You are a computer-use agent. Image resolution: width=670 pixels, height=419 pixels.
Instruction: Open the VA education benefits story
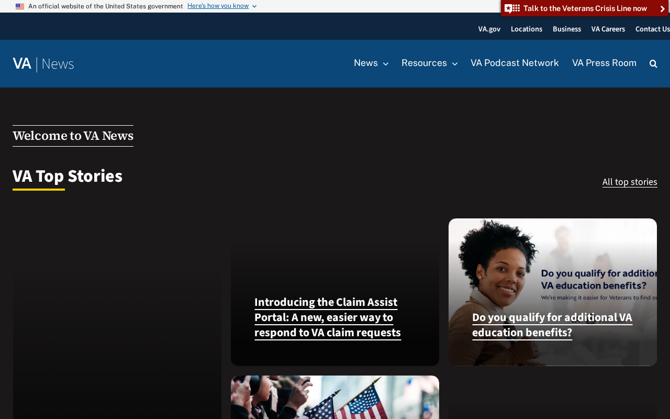552,325
